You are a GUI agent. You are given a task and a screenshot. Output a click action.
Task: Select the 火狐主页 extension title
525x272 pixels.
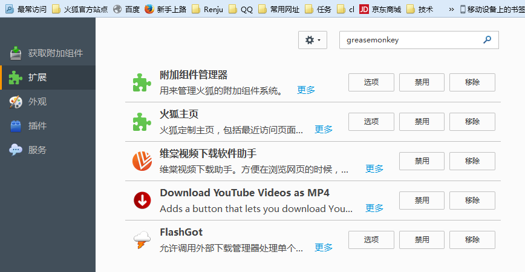pos(179,114)
